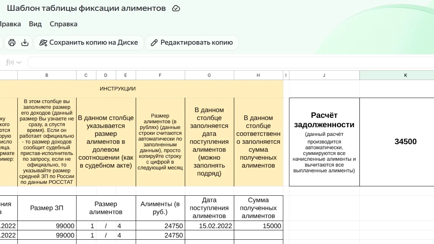Select column E header
This screenshot has width=434, height=244.
[126, 75]
